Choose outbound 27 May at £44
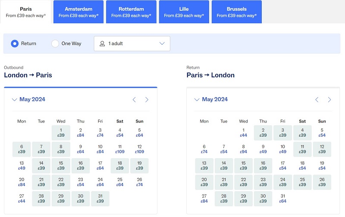 [x=22, y=199]
